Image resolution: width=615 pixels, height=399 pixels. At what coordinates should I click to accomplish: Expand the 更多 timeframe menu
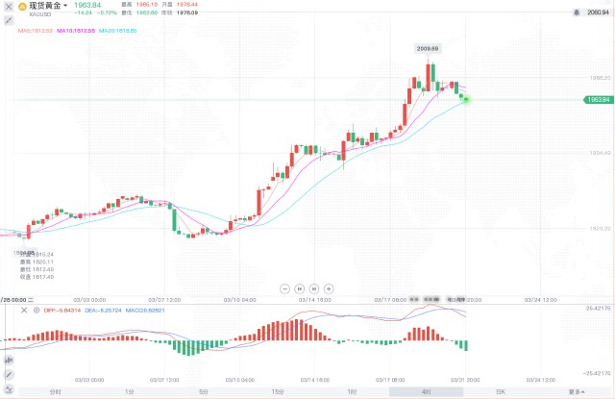click(x=575, y=392)
